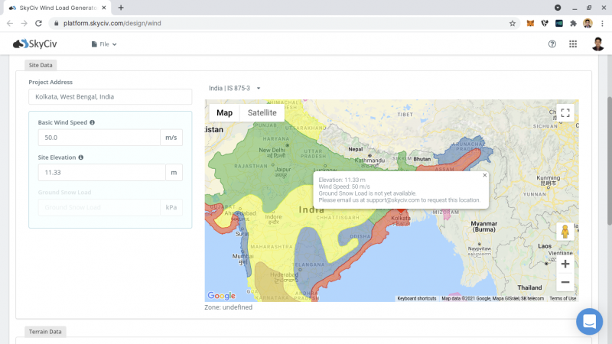Screen dimensions: 612x344
Task: Click the Keyboard shortcuts link
Action: (416, 298)
